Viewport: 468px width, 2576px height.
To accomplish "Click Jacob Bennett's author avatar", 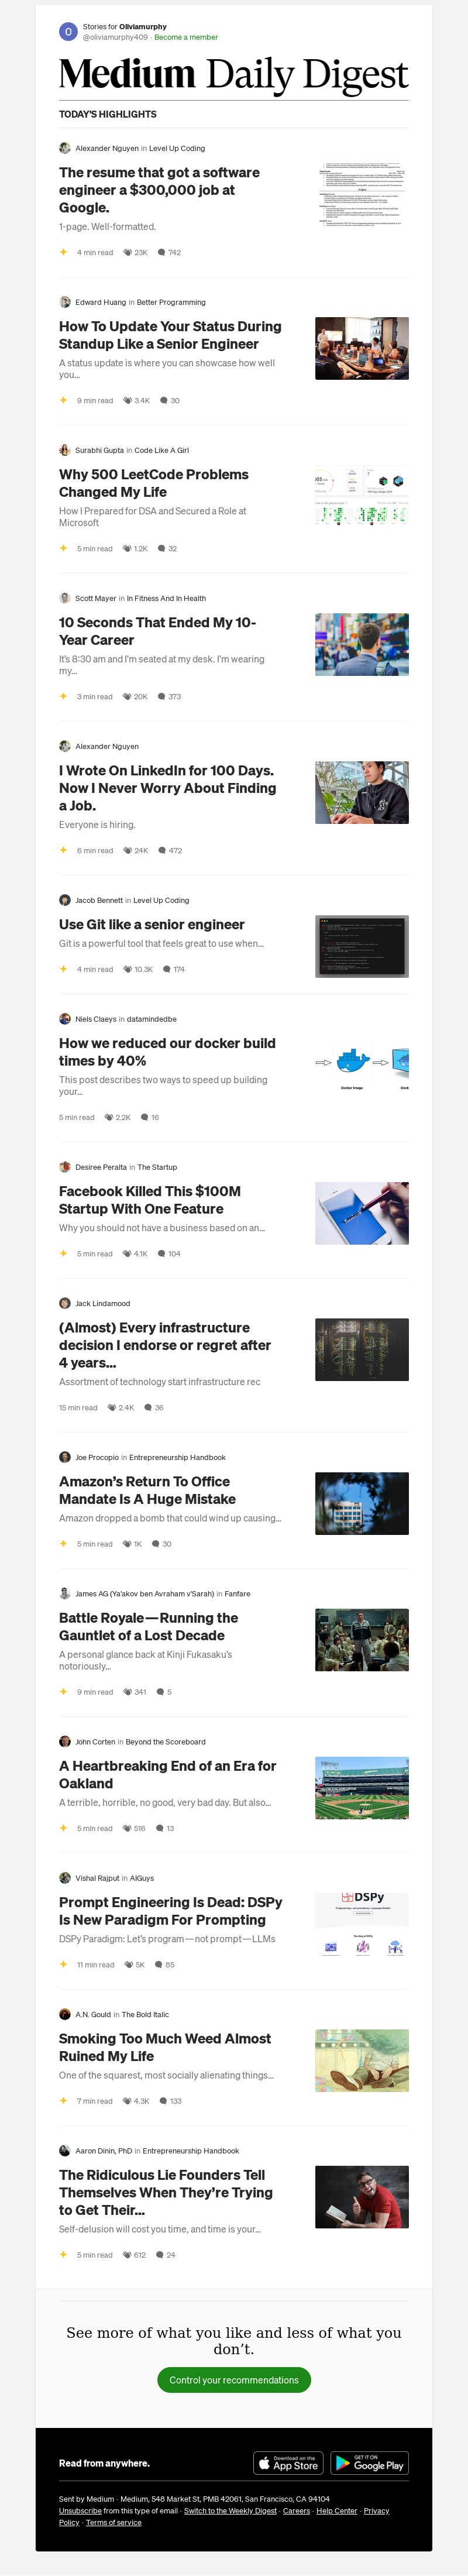I will pos(65,900).
